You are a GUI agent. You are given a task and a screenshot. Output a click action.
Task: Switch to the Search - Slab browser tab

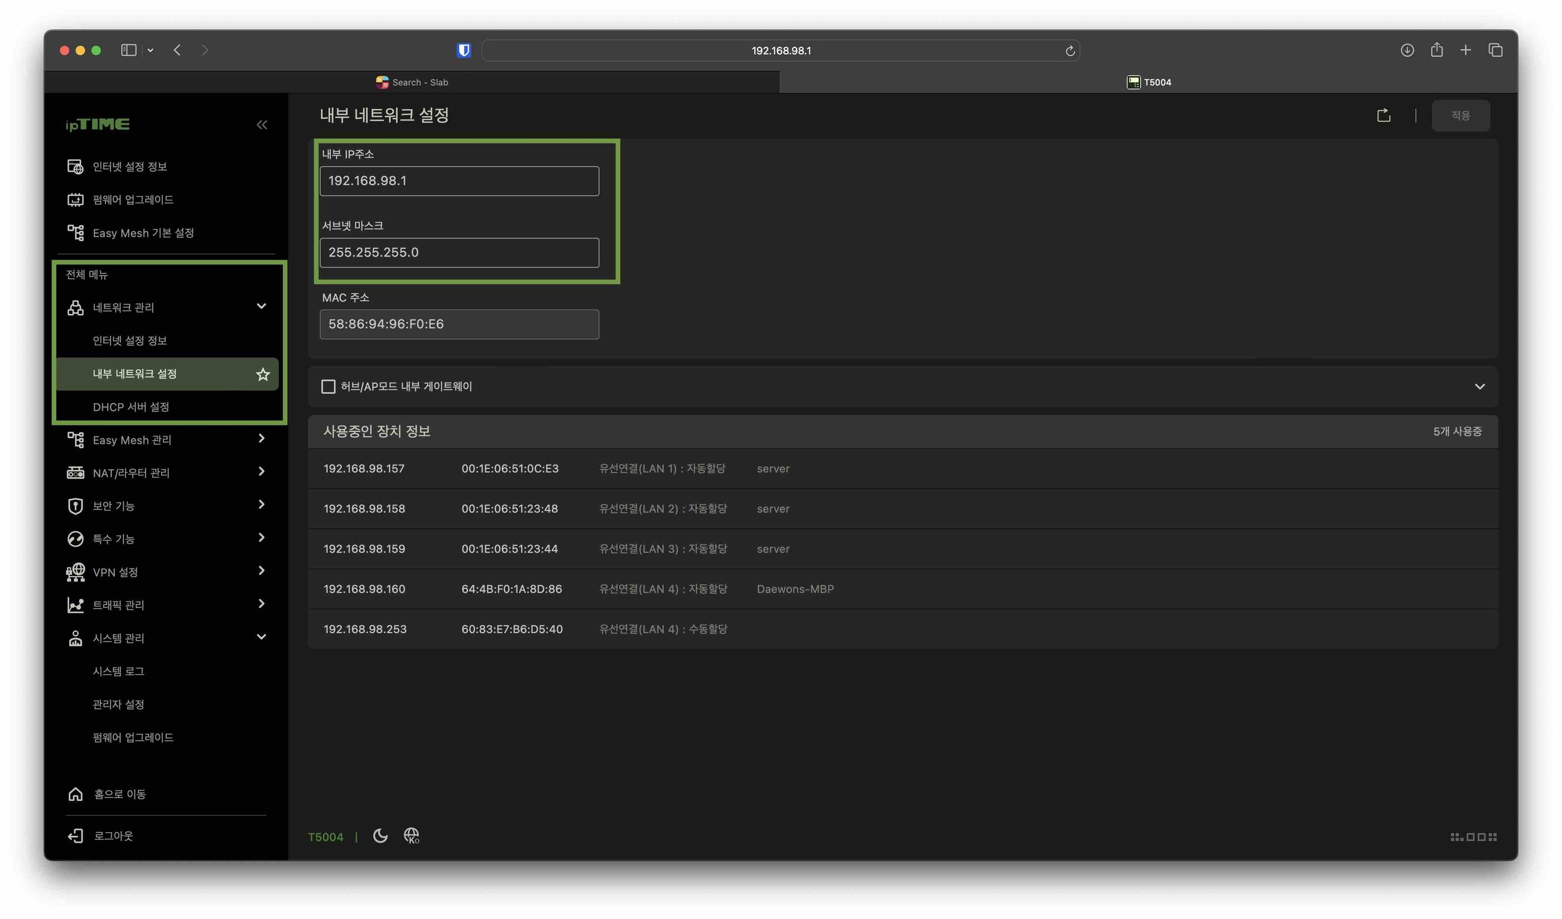[x=413, y=82]
